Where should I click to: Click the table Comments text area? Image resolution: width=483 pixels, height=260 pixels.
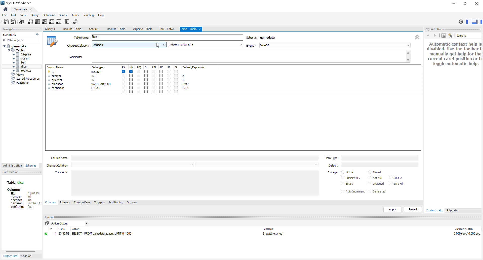pos(249,56)
